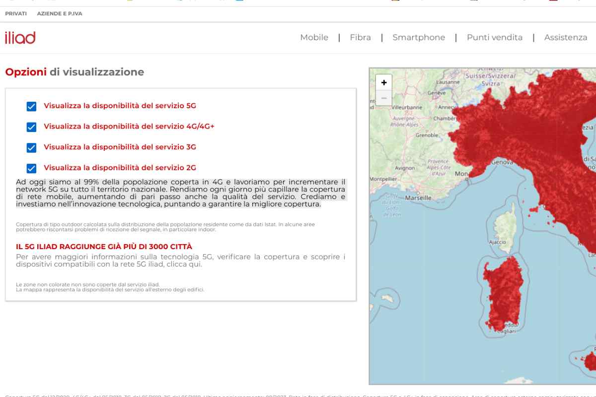This screenshot has height=397, width=596.
Task: Open the Fibra menu item
Action: coord(360,38)
